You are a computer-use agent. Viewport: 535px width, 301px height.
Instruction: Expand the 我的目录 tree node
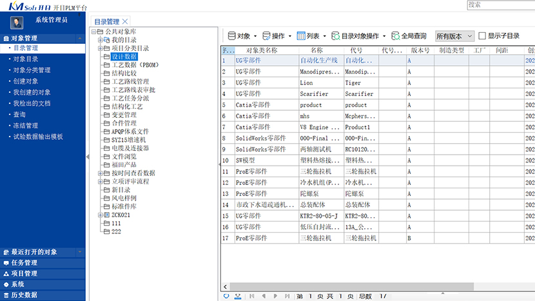point(100,40)
